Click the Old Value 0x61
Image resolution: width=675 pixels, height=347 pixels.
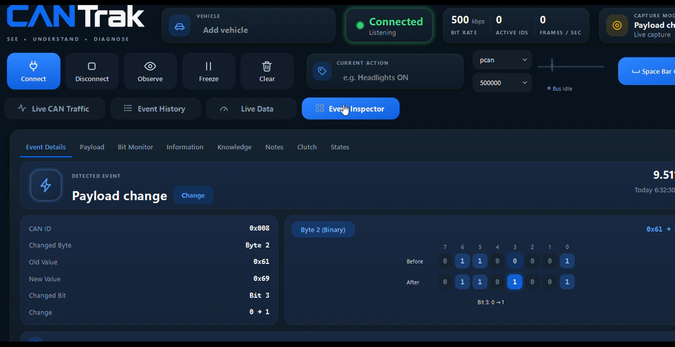tap(261, 261)
